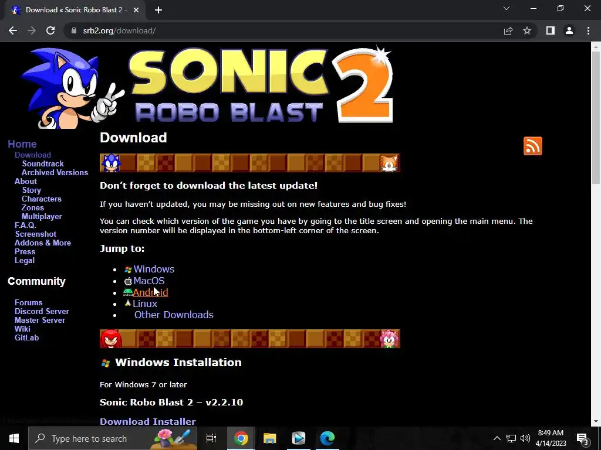Click the taskbar clock and date
Screen dimensions: 601x450
tap(551, 438)
